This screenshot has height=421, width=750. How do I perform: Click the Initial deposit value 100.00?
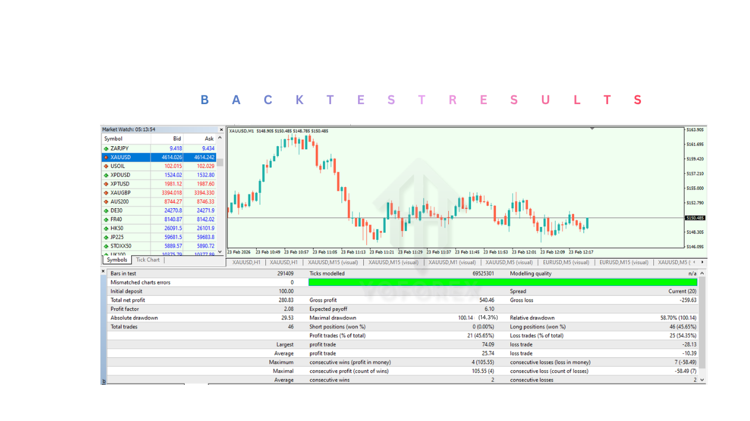(x=286, y=291)
